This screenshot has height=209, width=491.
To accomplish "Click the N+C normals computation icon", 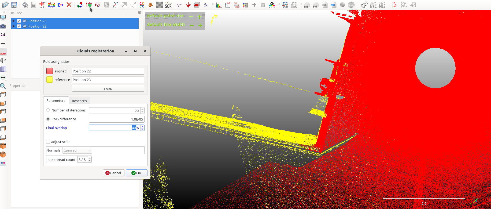I will [x=373, y=5].
